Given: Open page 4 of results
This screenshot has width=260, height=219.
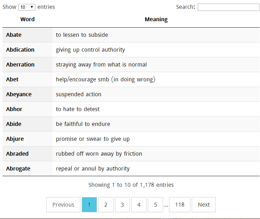Looking at the screenshot, I should click(139, 204).
